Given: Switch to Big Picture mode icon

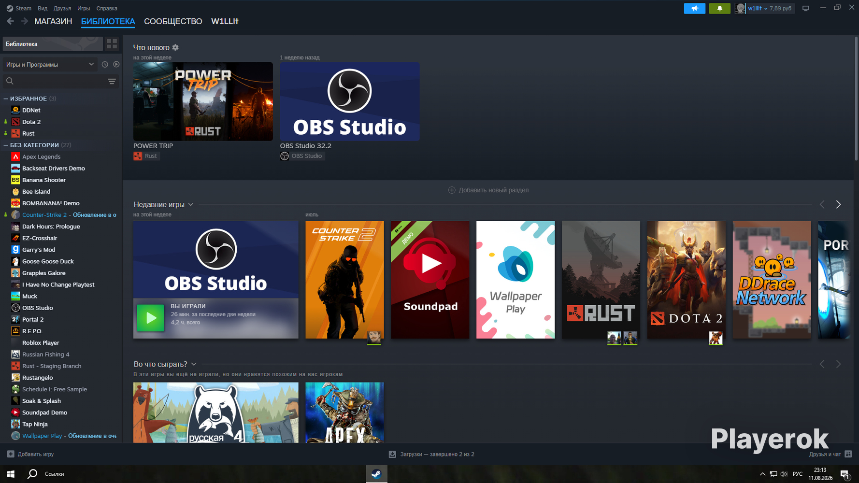Looking at the screenshot, I should pyautogui.click(x=805, y=8).
